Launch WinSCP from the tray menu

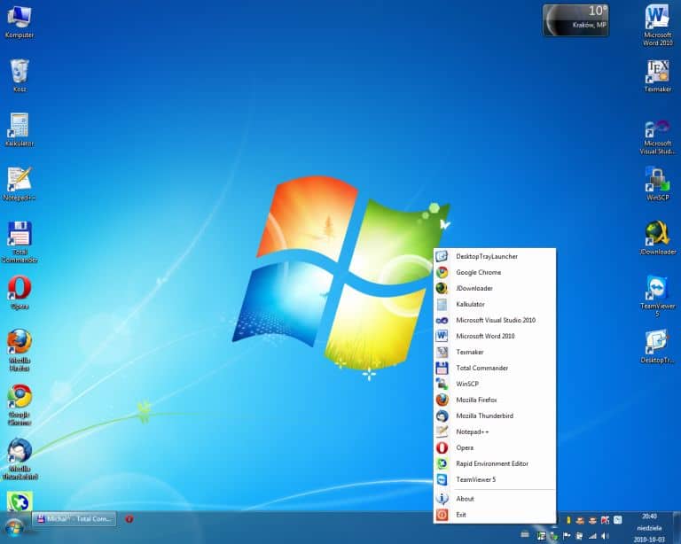[x=495, y=384]
